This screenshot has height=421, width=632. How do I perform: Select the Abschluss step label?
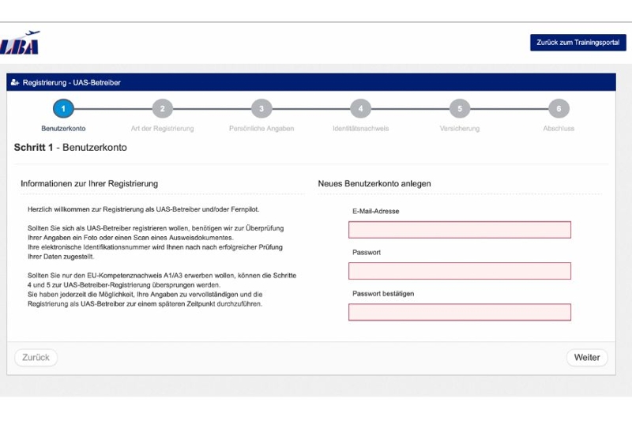click(559, 128)
